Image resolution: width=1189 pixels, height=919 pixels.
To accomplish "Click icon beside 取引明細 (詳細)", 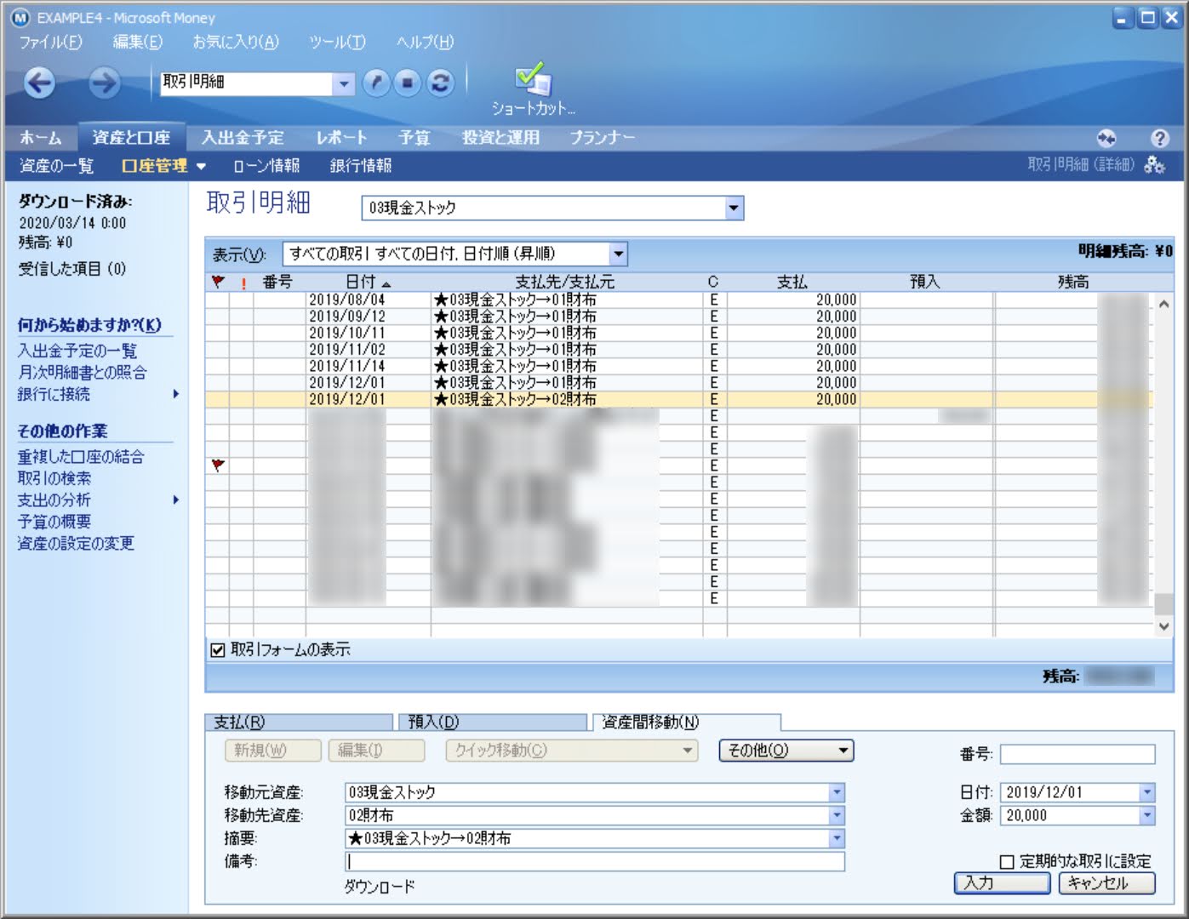I will (1155, 165).
